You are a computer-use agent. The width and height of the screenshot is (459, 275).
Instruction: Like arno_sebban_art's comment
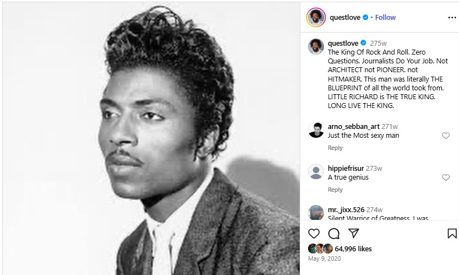[446, 136]
